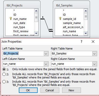Select run_type field in tbl_Projects

[19, 27]
